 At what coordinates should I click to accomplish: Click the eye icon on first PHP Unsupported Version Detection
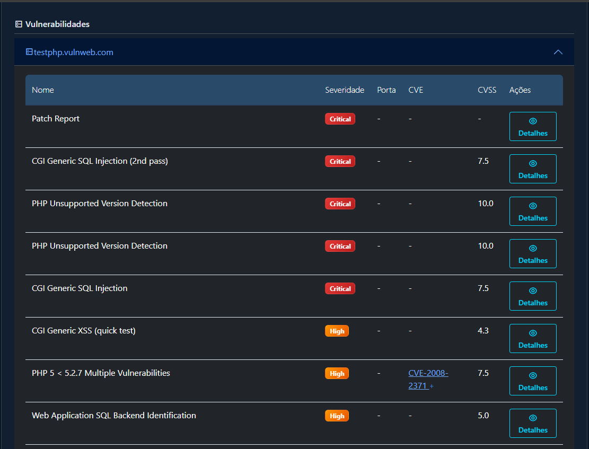click(x=533, y=206)
